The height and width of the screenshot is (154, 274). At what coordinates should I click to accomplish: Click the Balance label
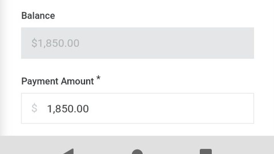click(38, 16)
